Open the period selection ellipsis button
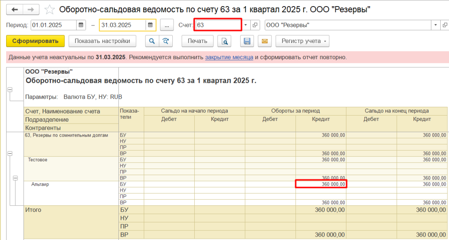The height and width of the screenshot is (240, 449). 167,25
